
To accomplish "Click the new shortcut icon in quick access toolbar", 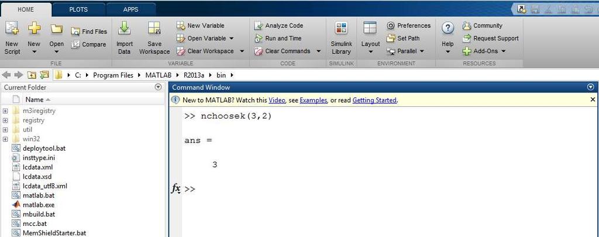I will pyautogui.click(x=522, y=9).
